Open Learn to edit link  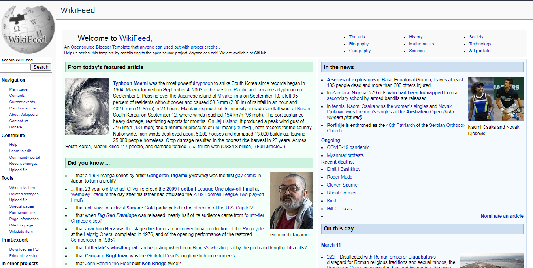click(x=20, y=151)
